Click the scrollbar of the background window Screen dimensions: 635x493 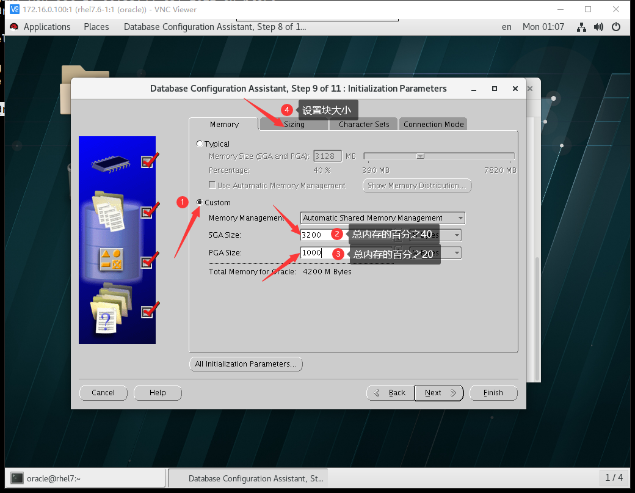coord(537,318)
